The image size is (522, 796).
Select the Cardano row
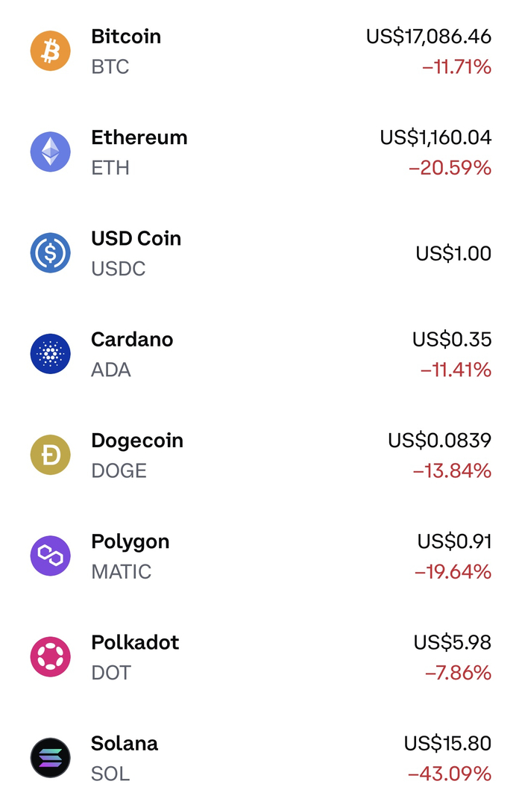(x=132, y=339)
